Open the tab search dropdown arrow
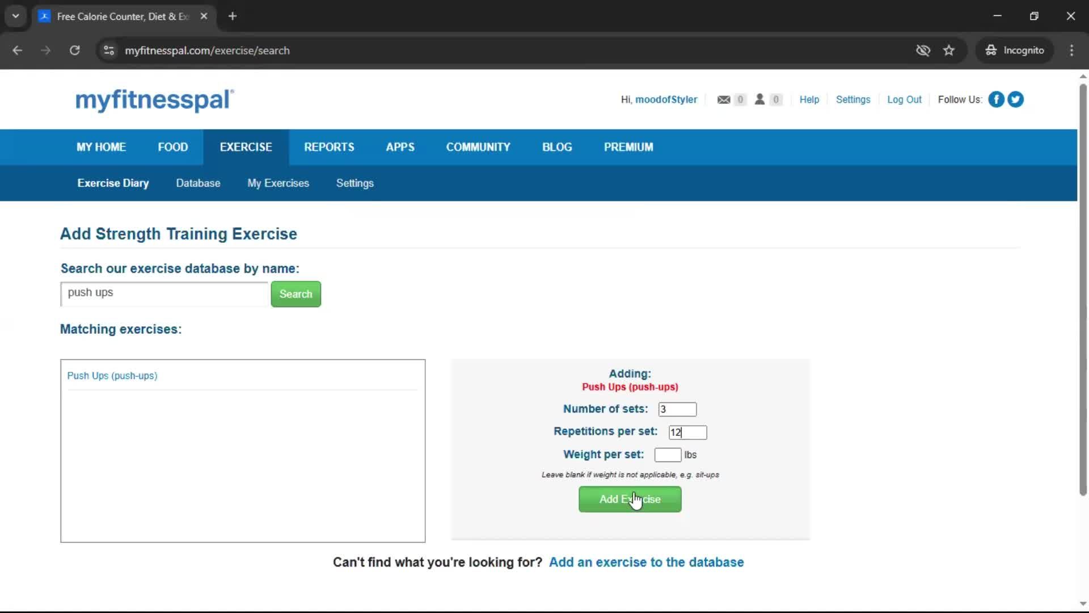 click(x=16, y=16)
